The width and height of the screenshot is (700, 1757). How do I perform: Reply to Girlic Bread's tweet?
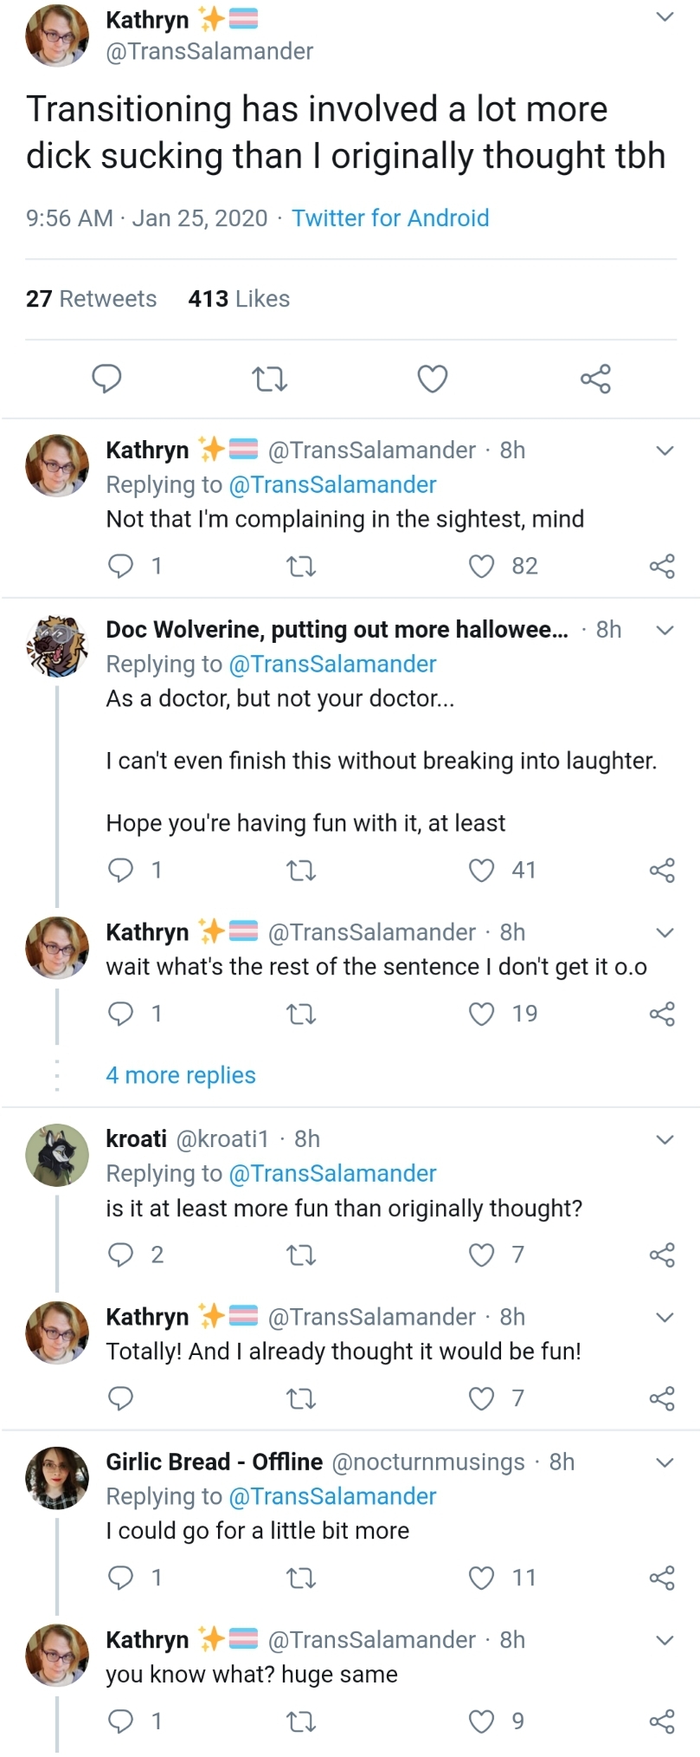[x=120, y=1578]
